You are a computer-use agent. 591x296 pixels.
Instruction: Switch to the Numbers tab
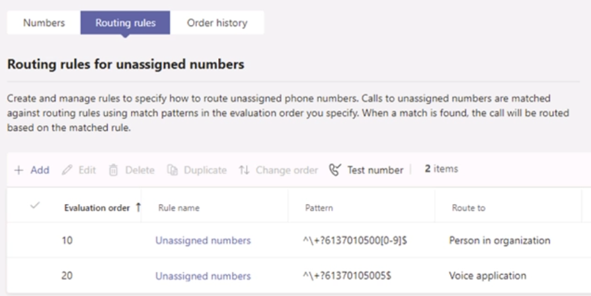point(44,23)
